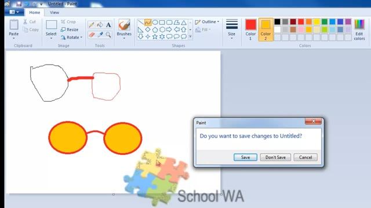Choose the Right triangle shape
This screenshot has width=371, height=208.
[140, 29]
